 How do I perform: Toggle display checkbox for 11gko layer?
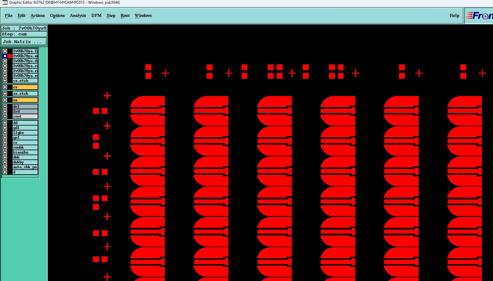point(5,133)
